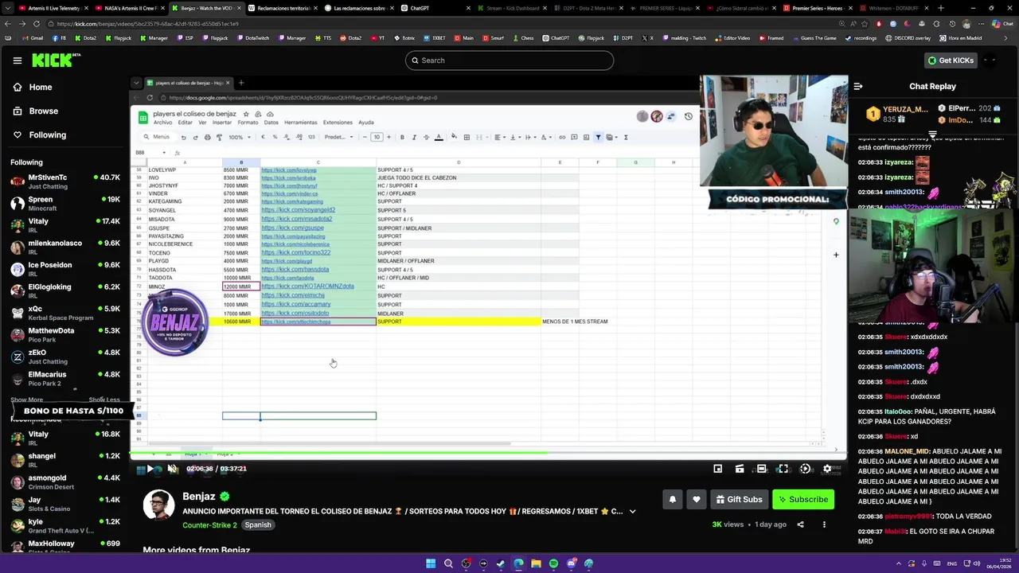Enter fullscreen mode on video player
This screenshot has width=1019, height=573.
(783, 469)
